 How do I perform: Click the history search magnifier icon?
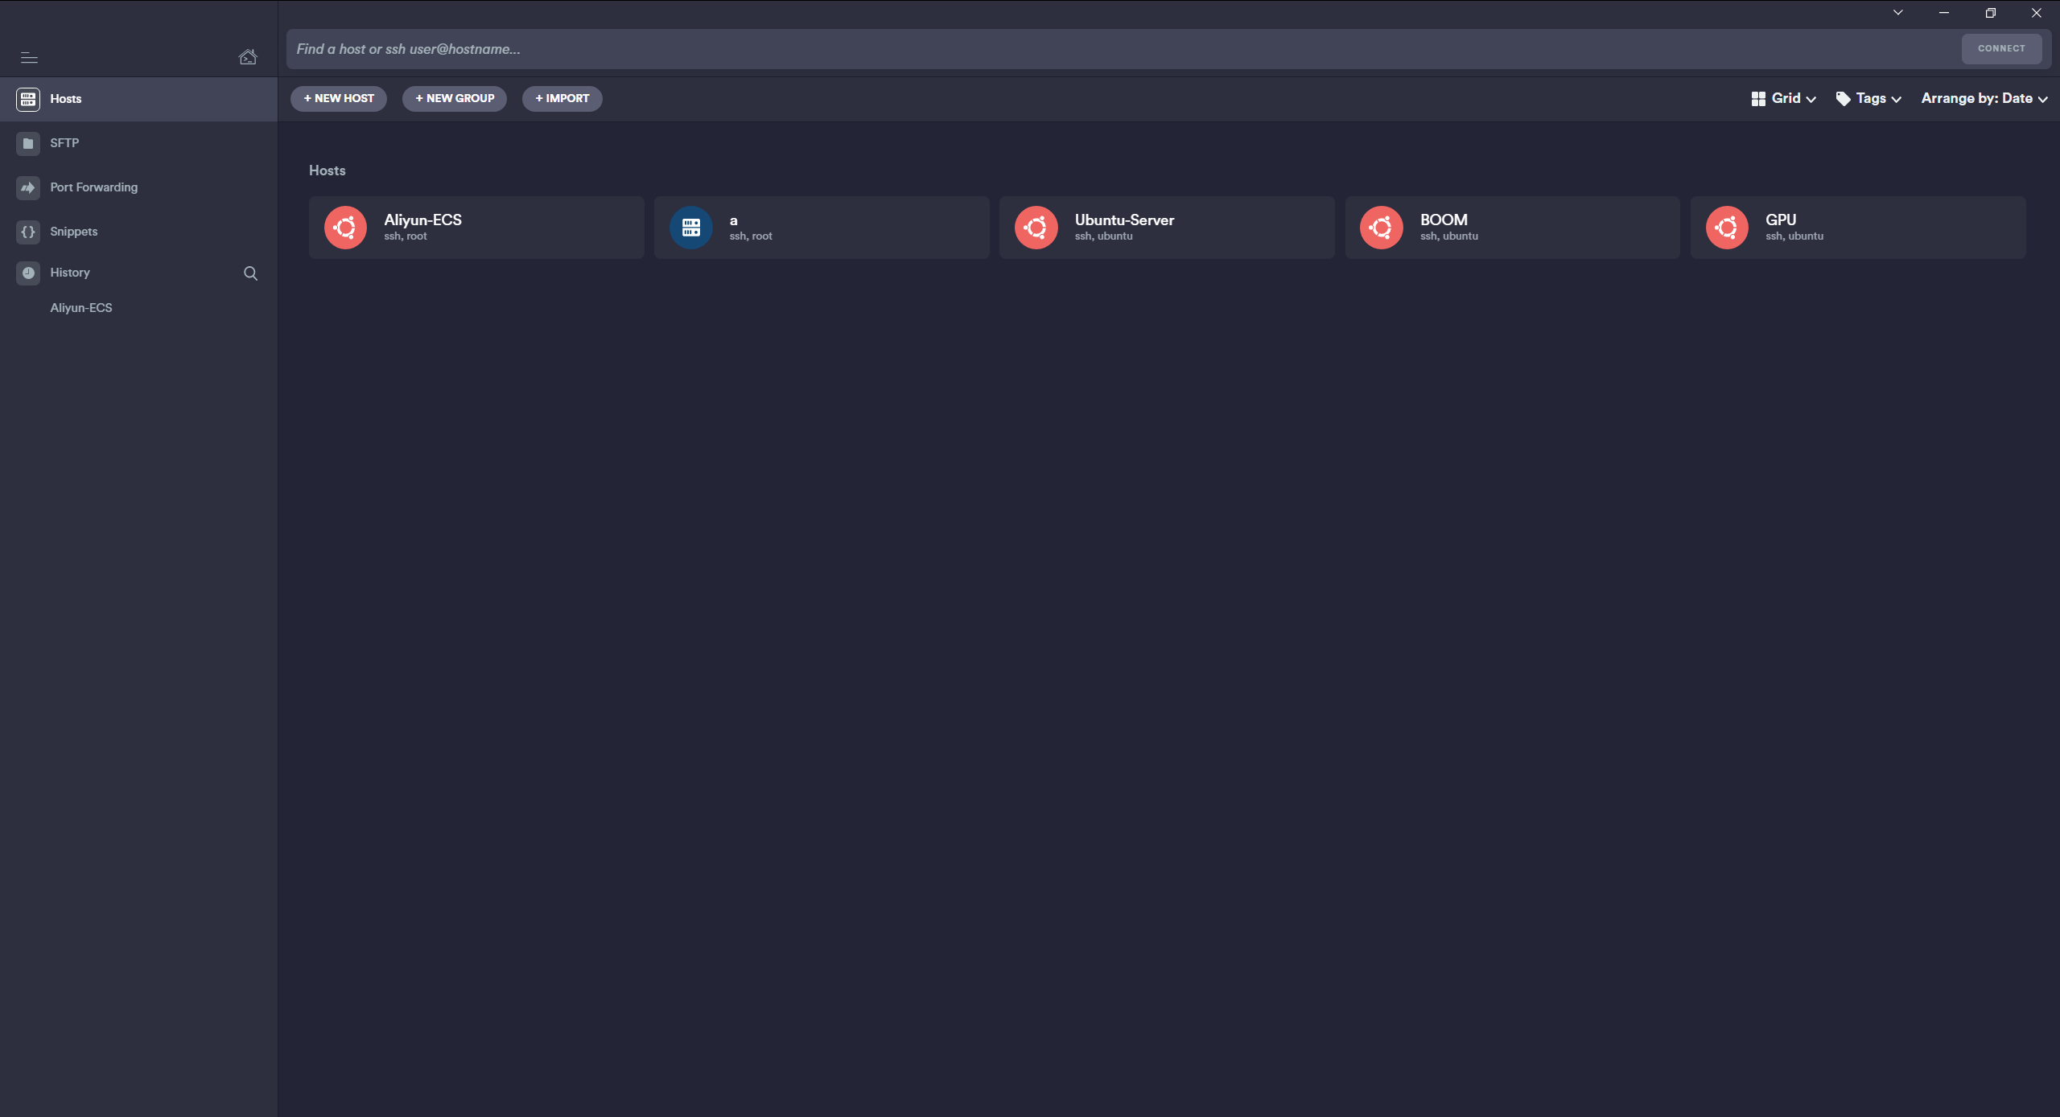tap(250, 273)
